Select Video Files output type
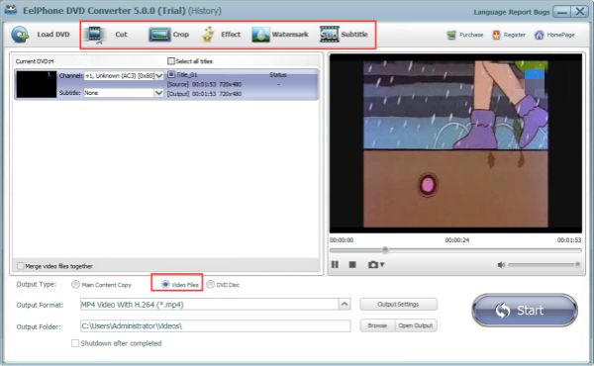 (165, 284)
